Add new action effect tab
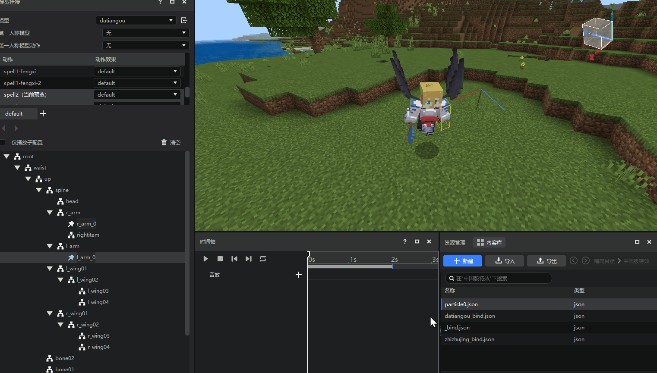The image size is (657, 373). [x=43, y=113]
